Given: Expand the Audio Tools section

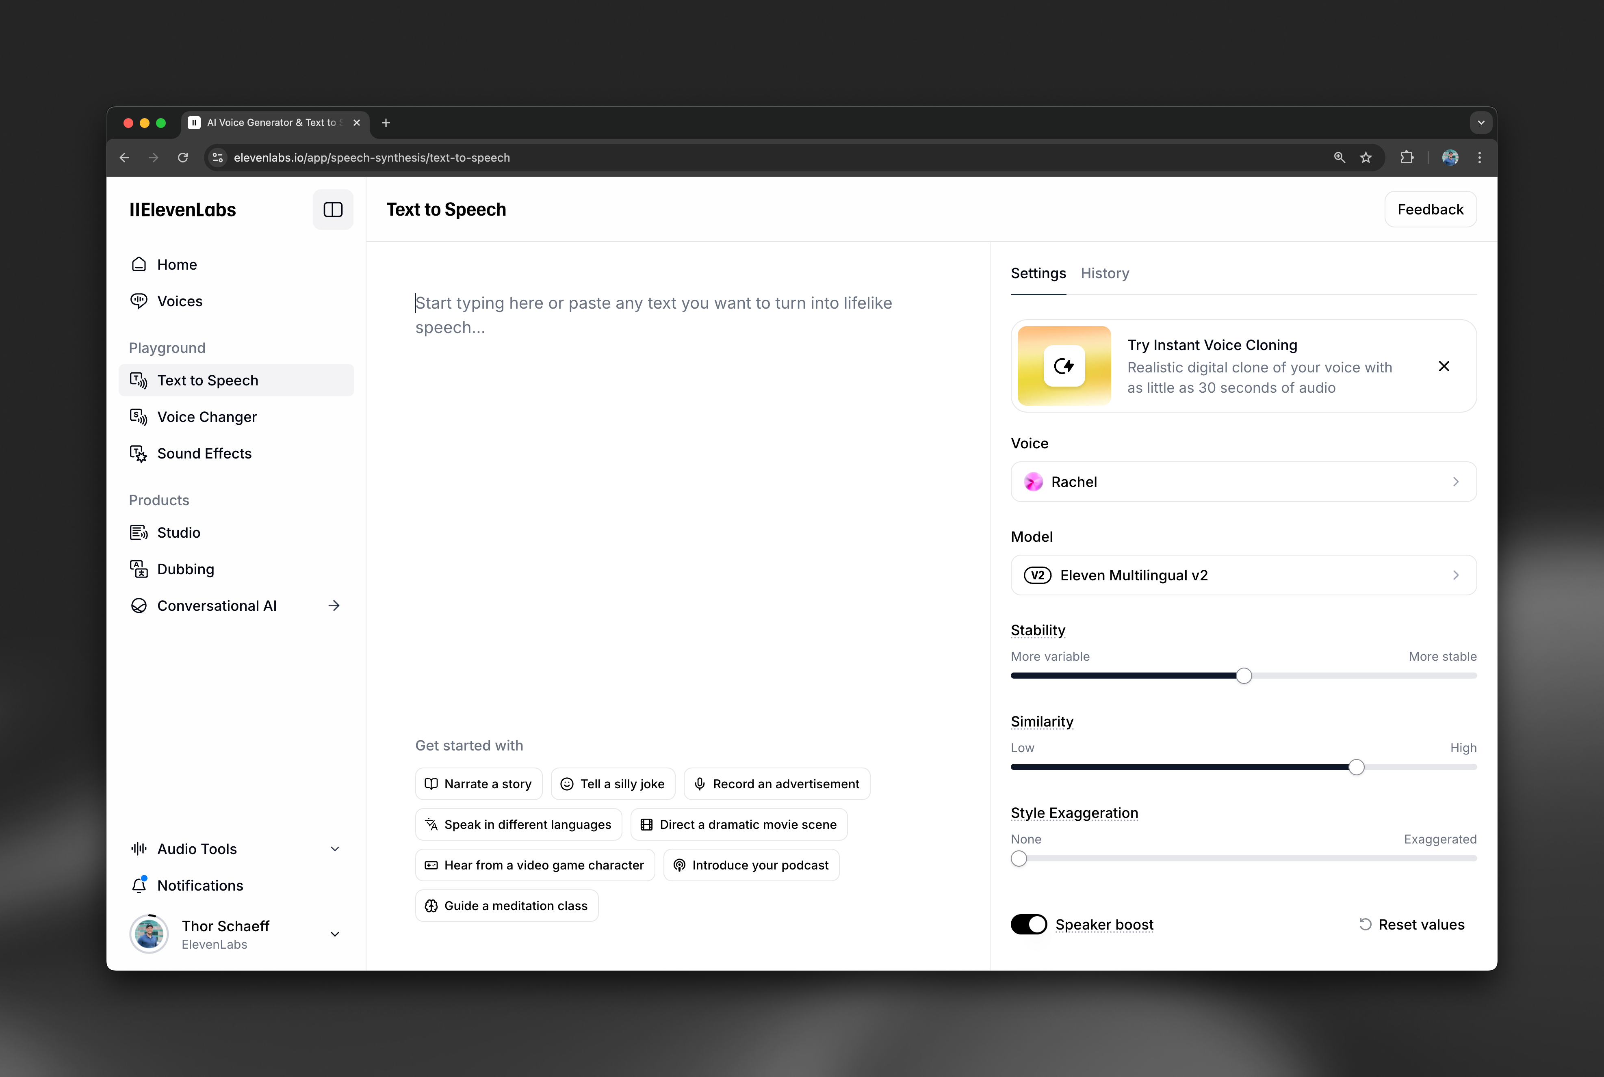Looking at the screenshot, I should pos(334,848).
